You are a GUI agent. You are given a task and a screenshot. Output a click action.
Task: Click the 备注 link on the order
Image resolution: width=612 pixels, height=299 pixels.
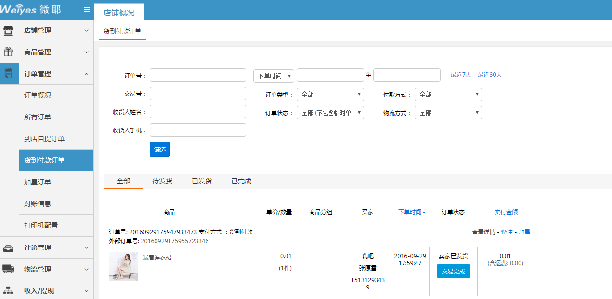pos(507,232)
